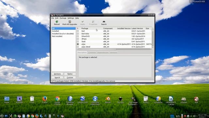Viewport: 209px width, 118px height.
Task: Mark the 4Pane package checkbox
Action: coord(78,39)
